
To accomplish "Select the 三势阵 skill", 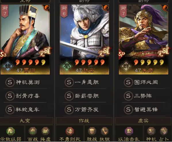I will [x=144, y=96].
